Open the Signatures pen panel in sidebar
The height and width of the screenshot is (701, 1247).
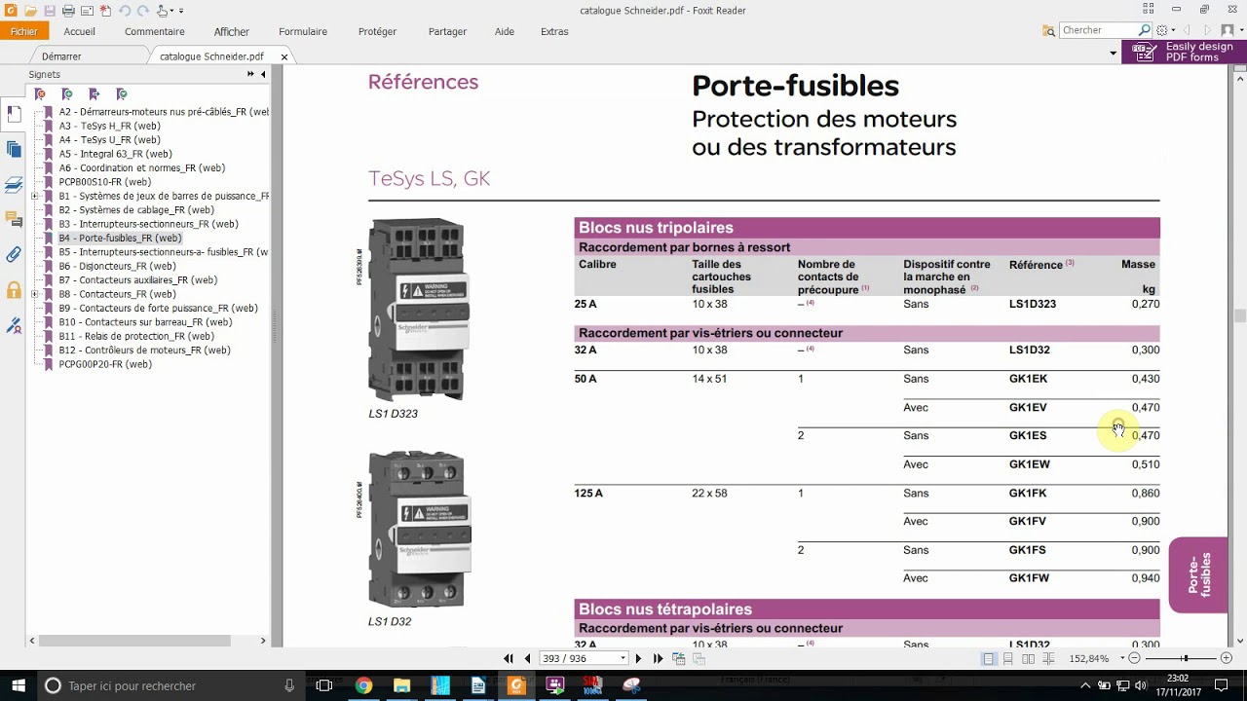click(x=14, y=325)
